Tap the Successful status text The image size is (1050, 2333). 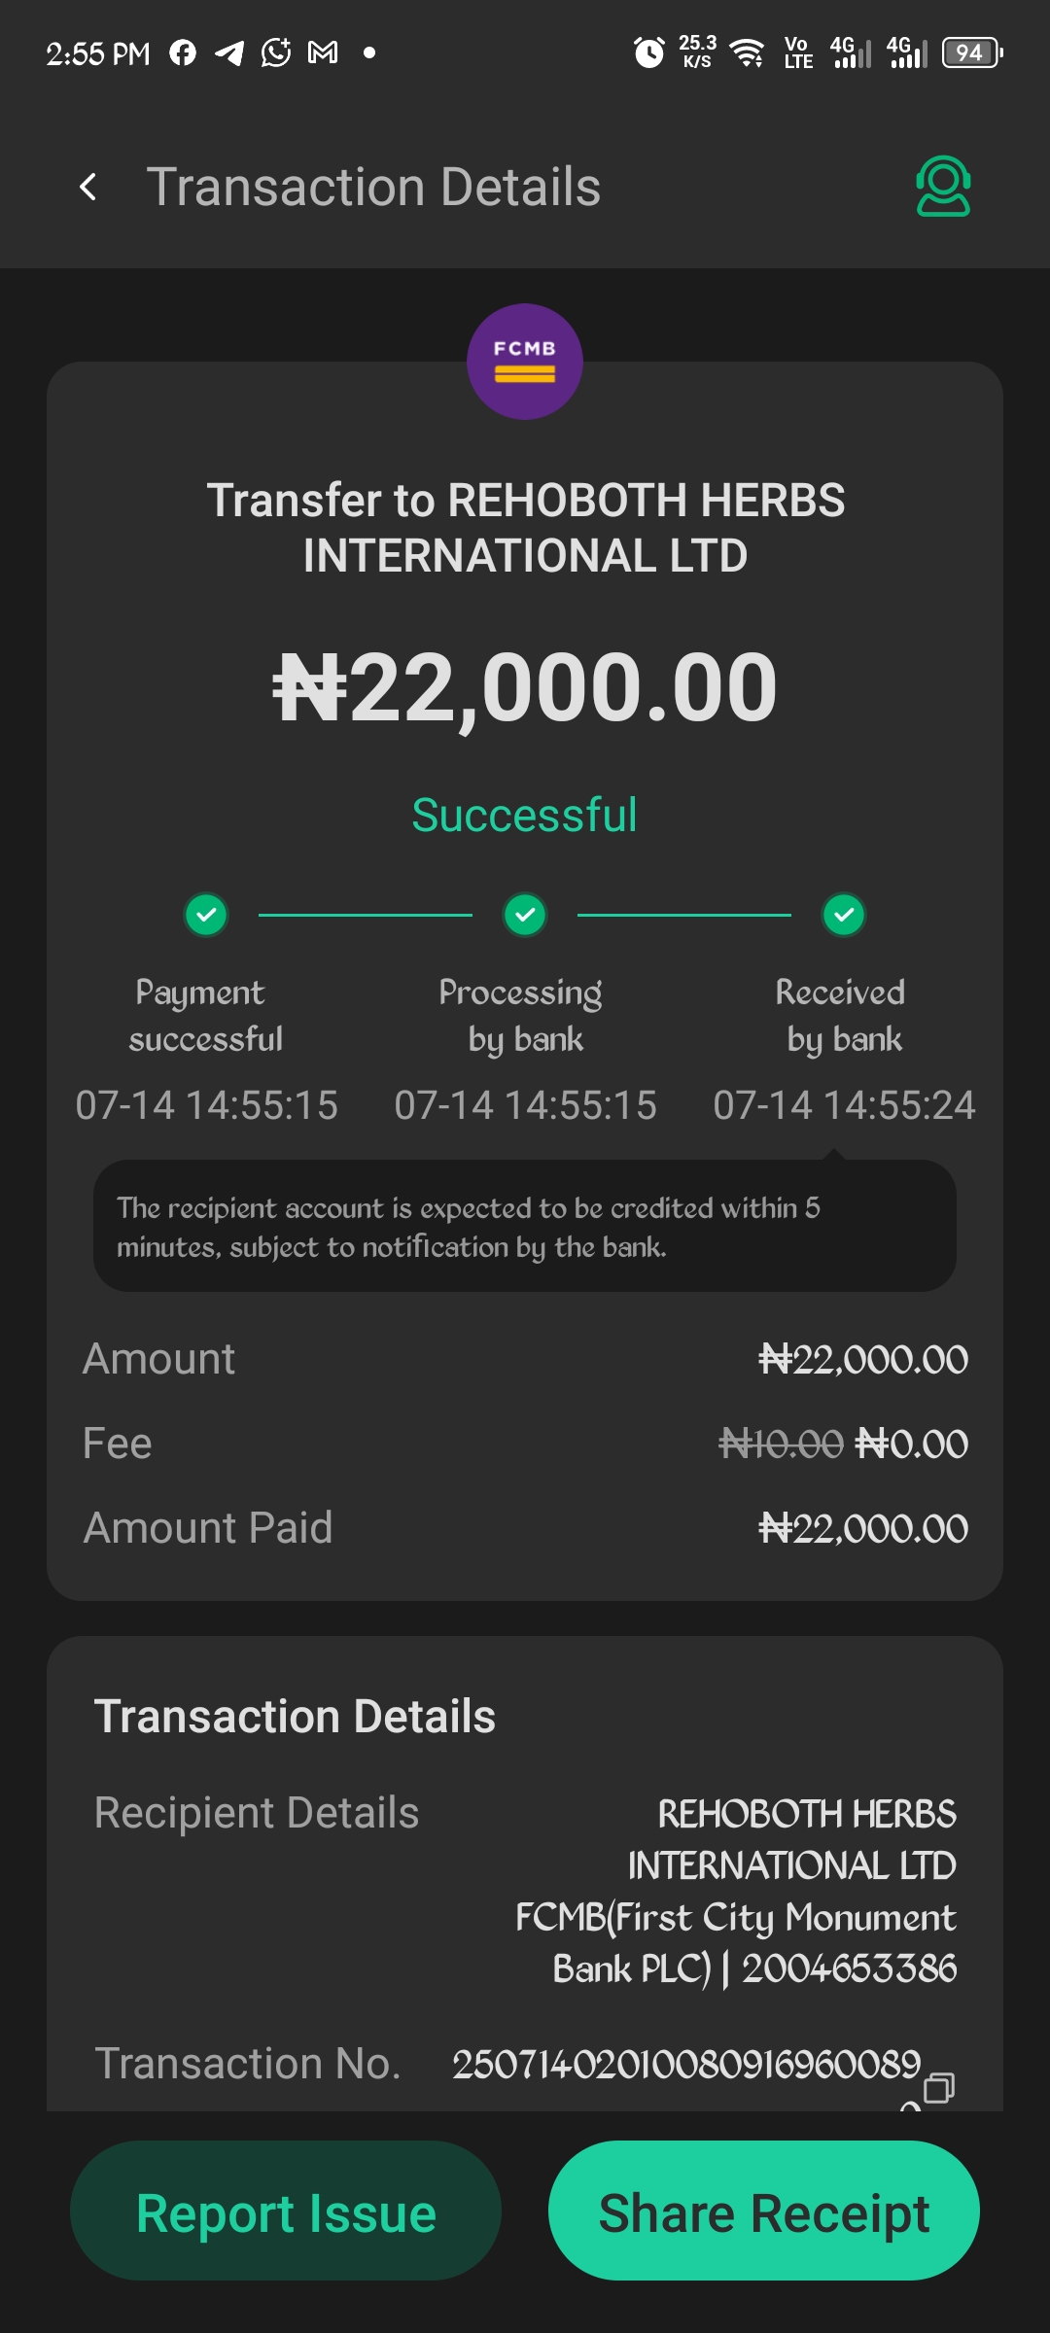[x=525, y=815]
